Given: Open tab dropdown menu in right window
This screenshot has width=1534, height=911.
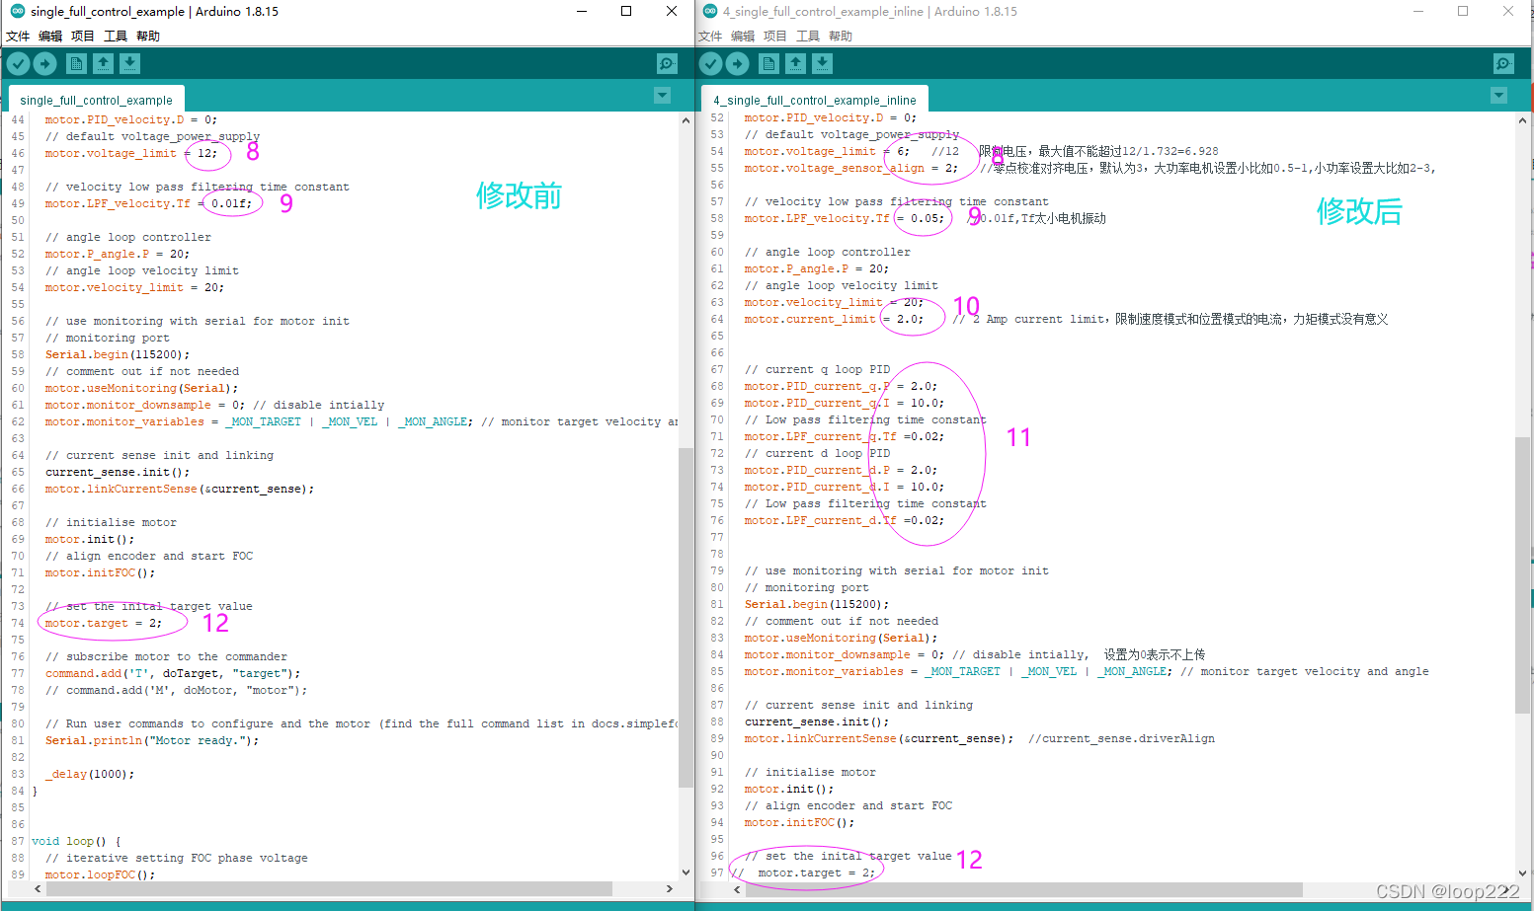Looking at the screenshot, I should [1498, 96].
